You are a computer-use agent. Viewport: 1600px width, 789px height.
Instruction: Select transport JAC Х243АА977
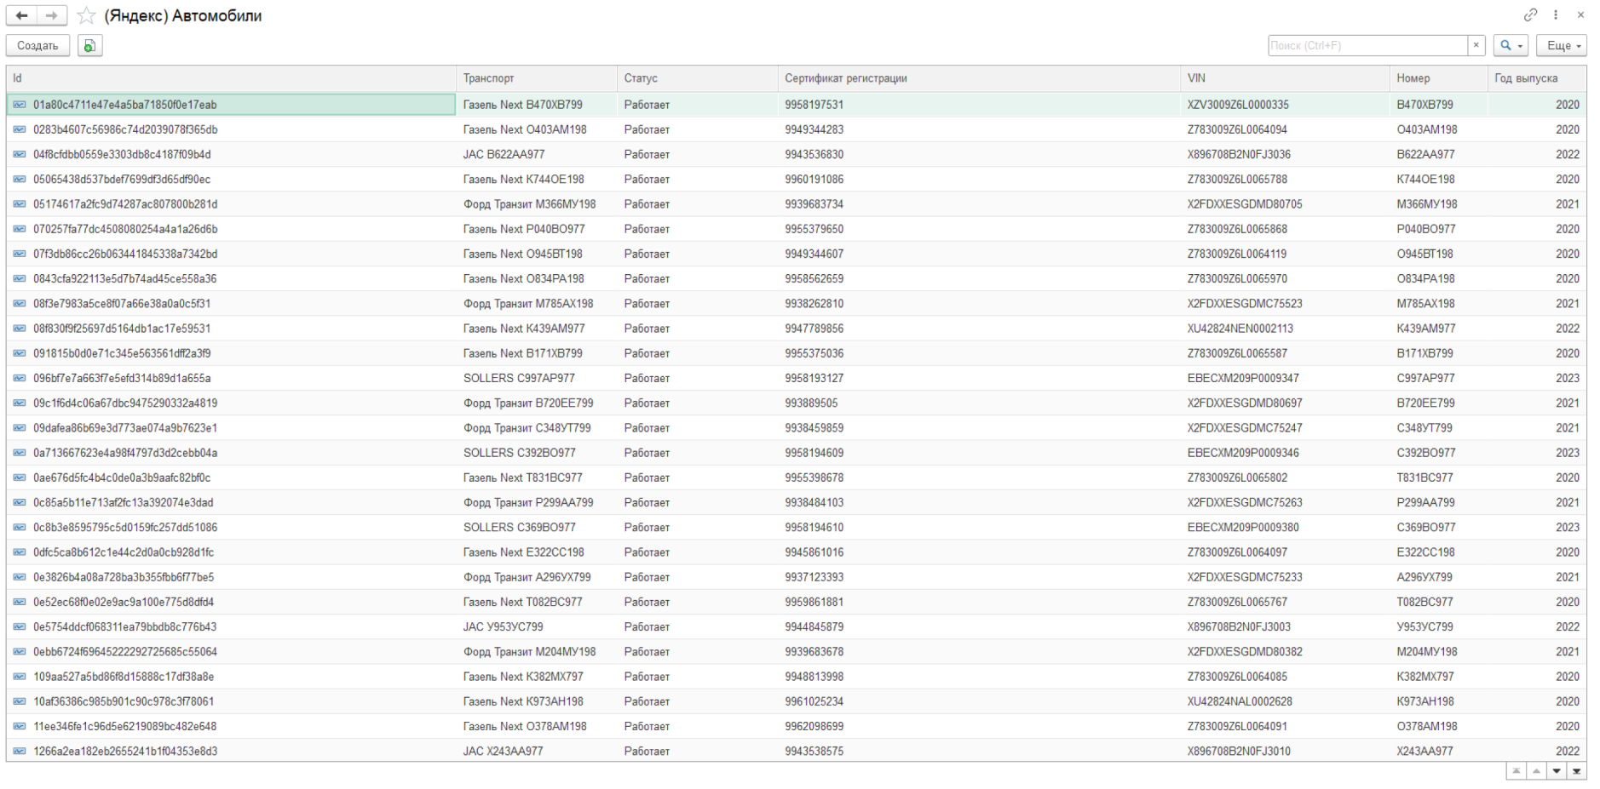[x=503, y=751]
